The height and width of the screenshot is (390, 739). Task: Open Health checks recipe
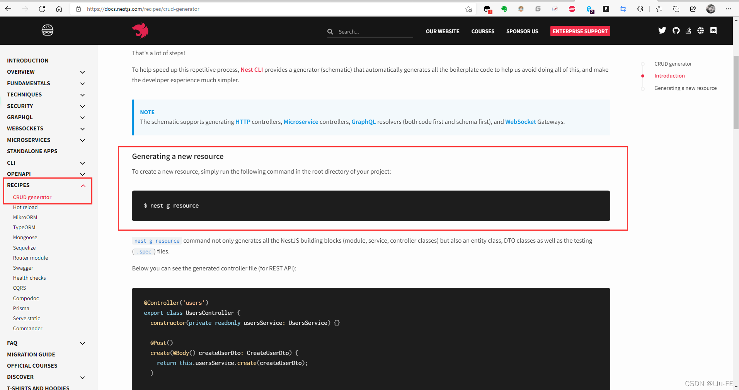29,278
